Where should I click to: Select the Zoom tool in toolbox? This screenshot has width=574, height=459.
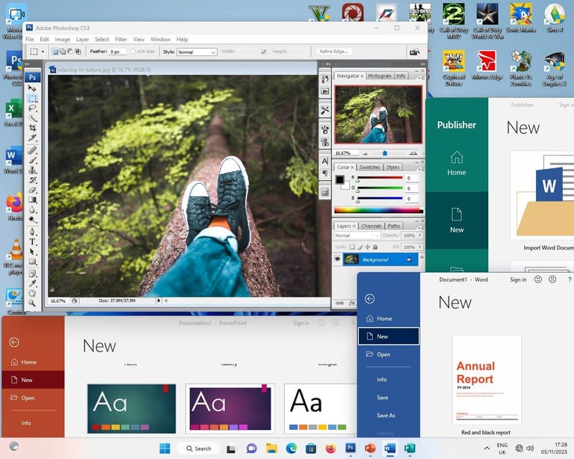[32, 303]
